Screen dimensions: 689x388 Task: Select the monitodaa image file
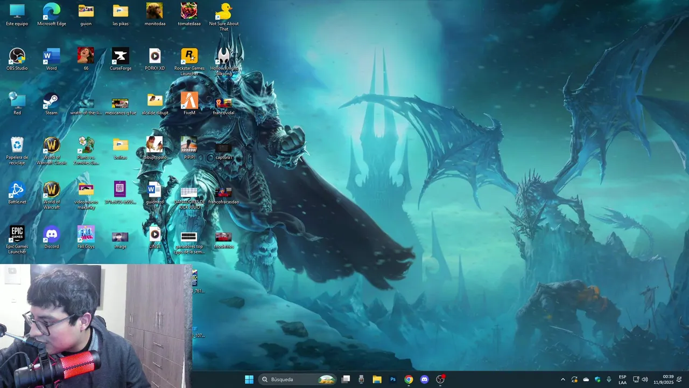pos(155,15)
